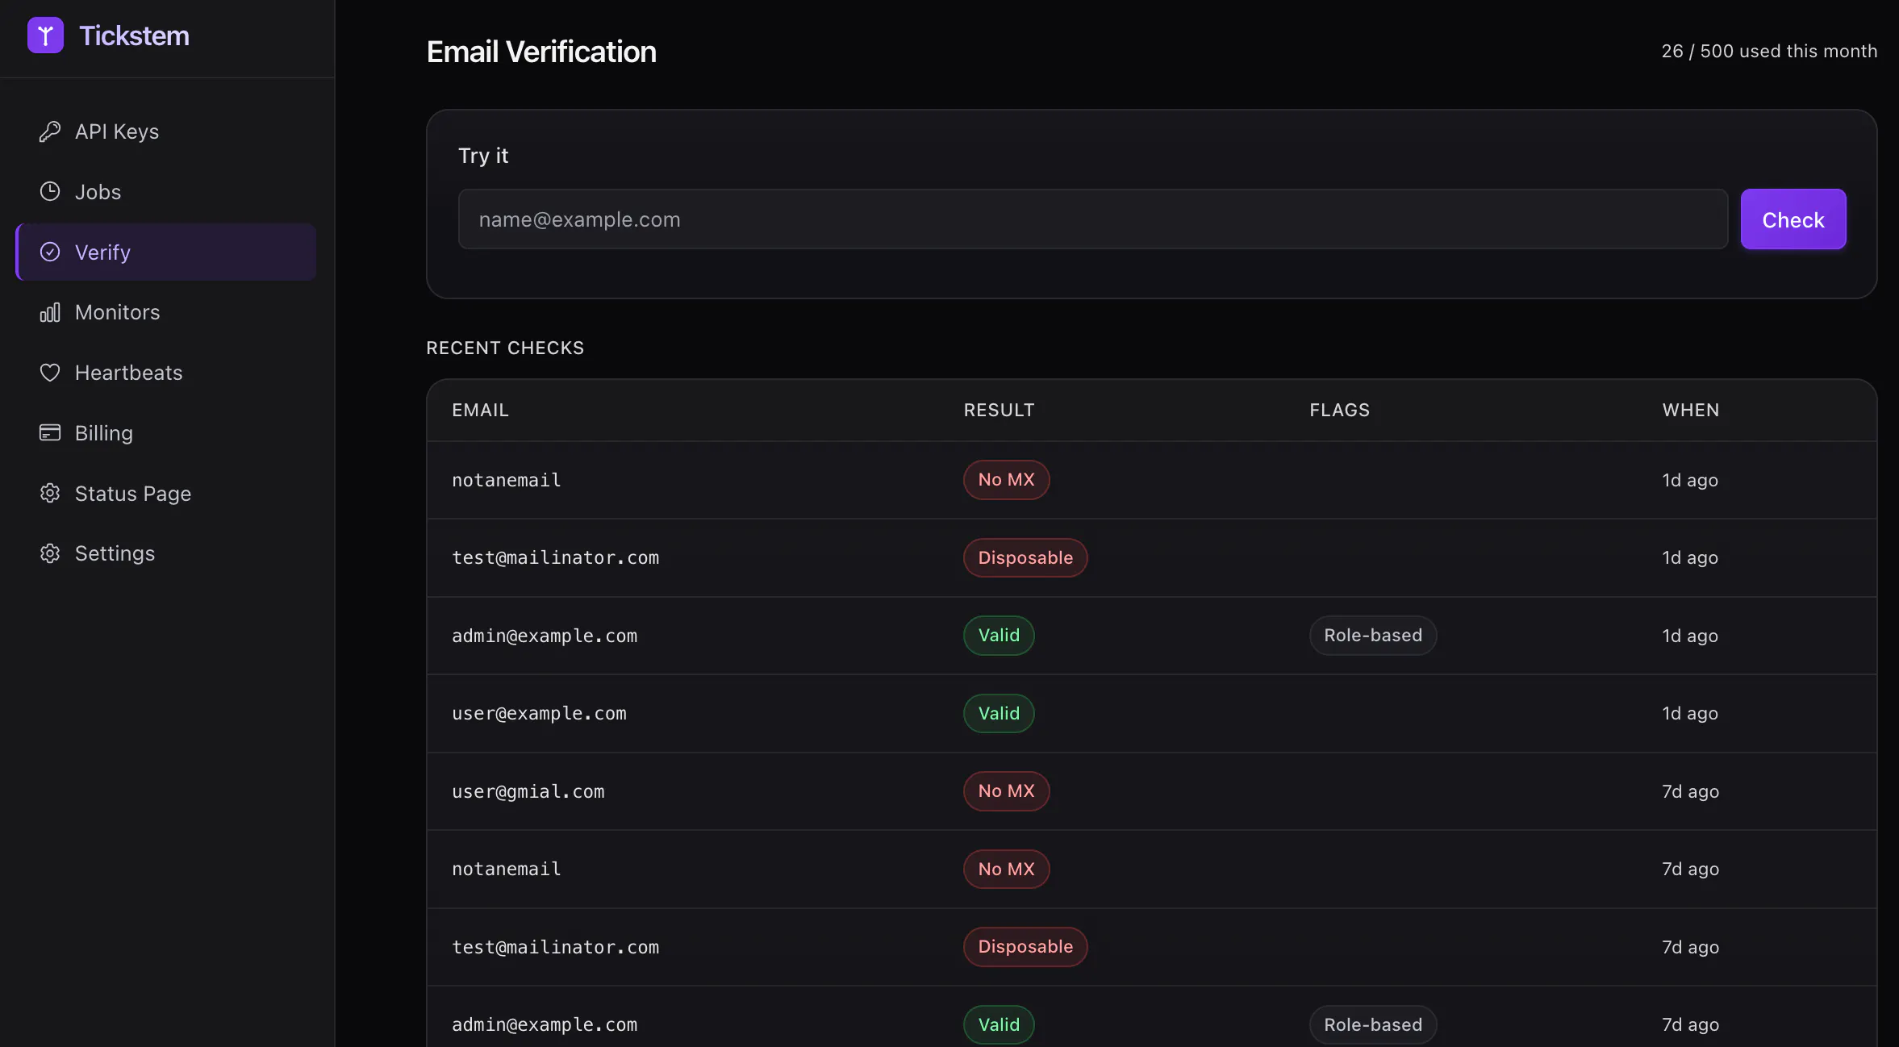Click notanemail in the 1d ago row
Image resolution: width=1899 pixels, height=1047 pixels.
click(506, 480)
